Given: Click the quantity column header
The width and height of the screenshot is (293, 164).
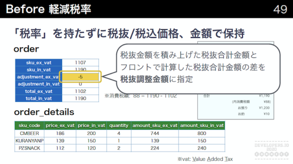Looking at the screenshot, I should point(119,126).
